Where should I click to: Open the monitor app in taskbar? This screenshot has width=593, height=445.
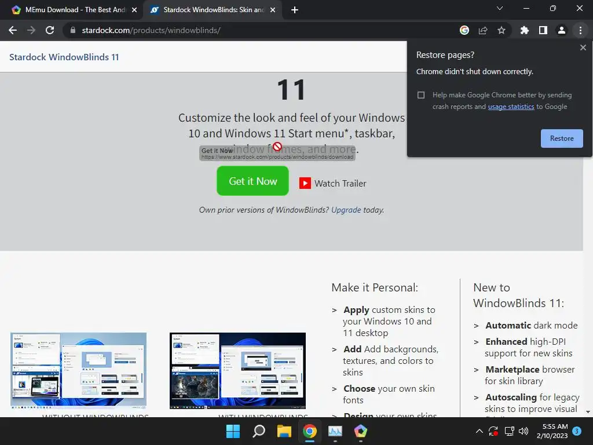pos(335,431)
